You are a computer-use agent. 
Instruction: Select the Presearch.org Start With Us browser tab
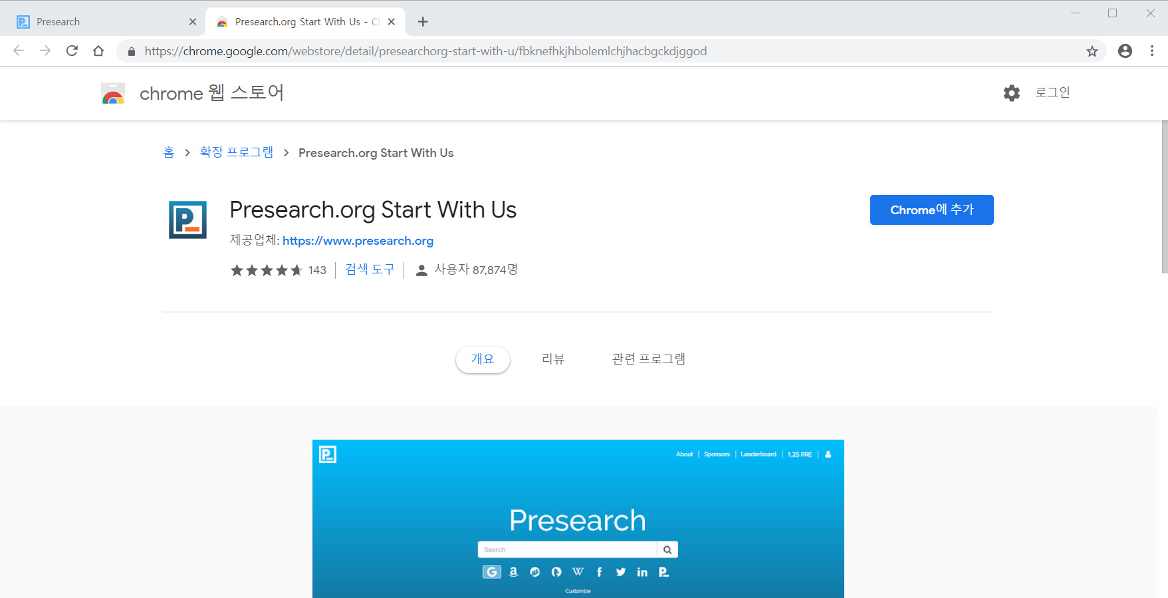[305, 22]
